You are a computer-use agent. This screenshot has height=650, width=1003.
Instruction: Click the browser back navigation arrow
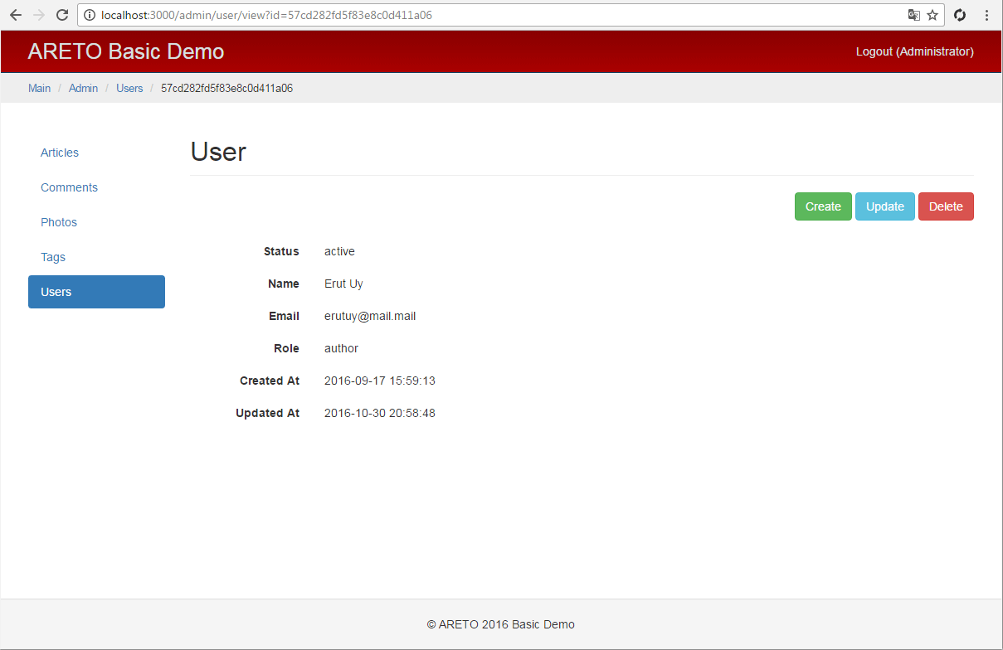tap(15, 15)
